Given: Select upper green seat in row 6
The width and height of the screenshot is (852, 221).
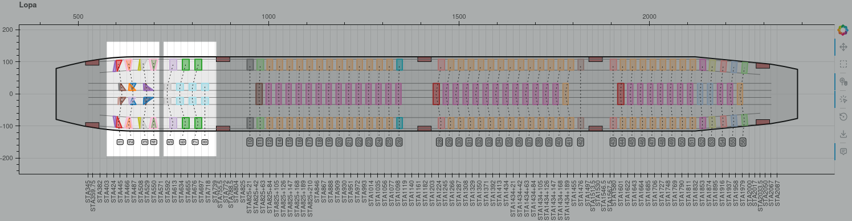Looking at the screenshot, I should [186, 64].
